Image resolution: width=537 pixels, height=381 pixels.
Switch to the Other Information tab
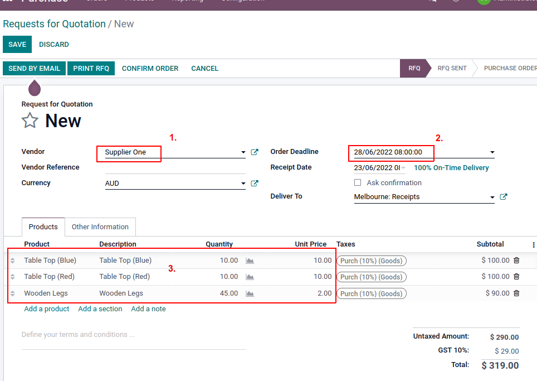click(x=100, y=227)
